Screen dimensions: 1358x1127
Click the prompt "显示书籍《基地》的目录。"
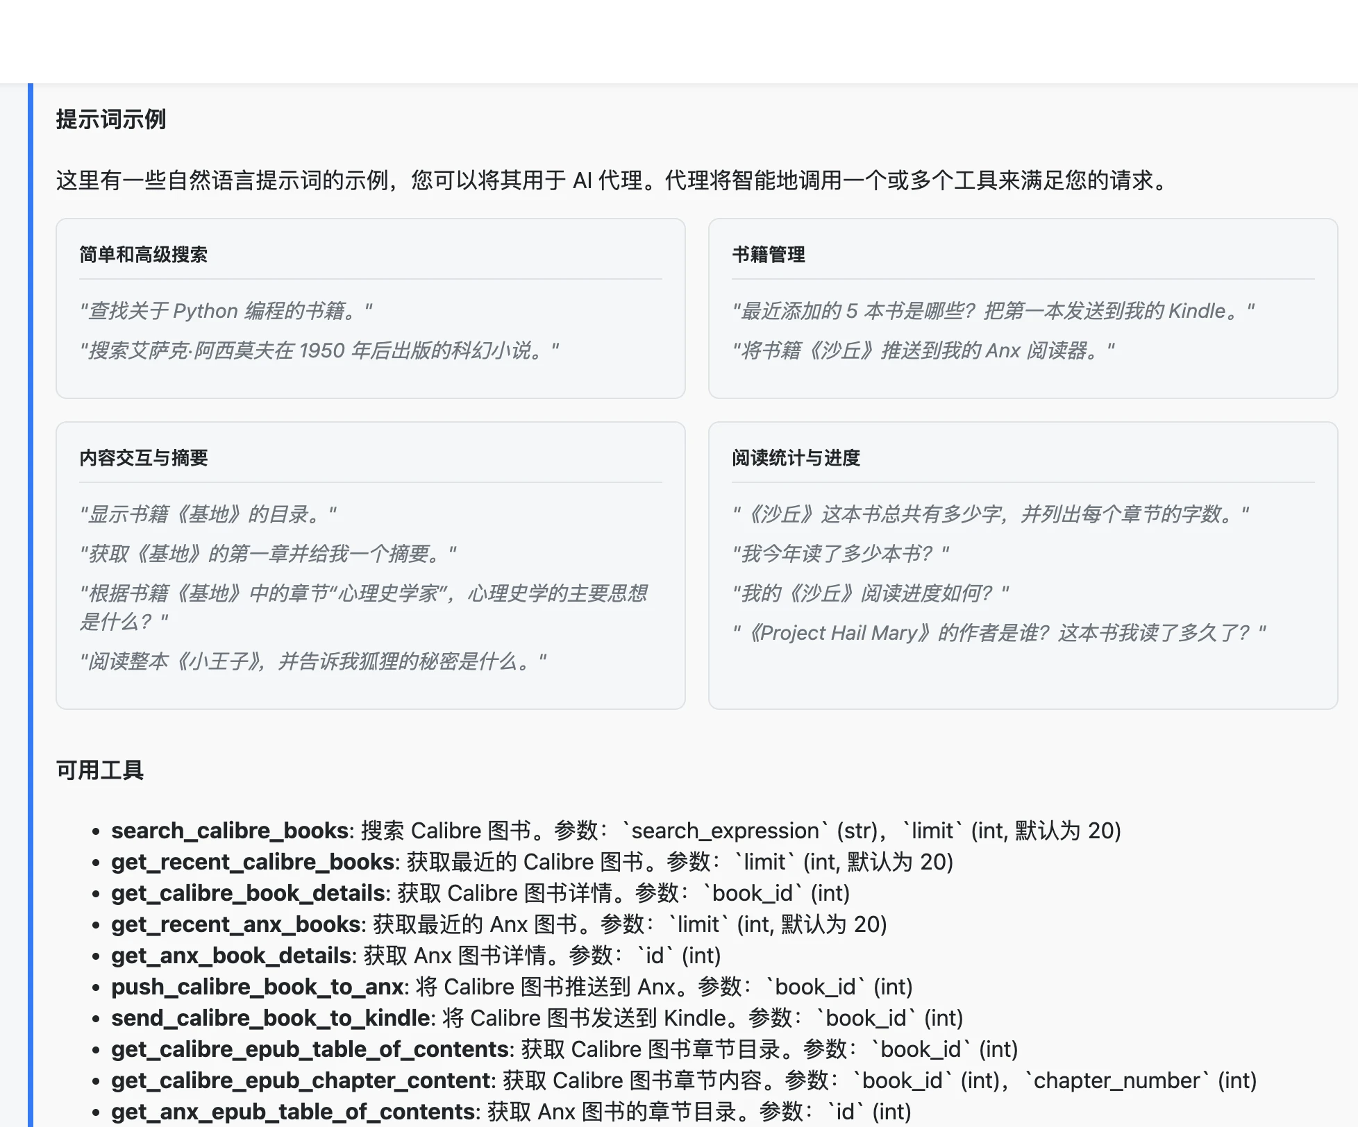click(x=208, y=514)
